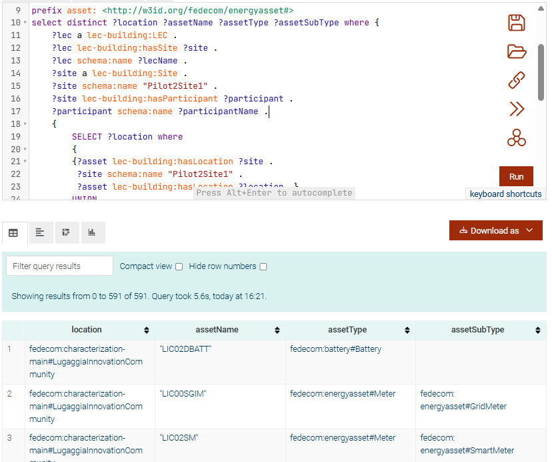Viewport: 552px width, 462px height.
Task: Open the Download as dropdown
Action: pyautogui.click(x=496, y=230)
